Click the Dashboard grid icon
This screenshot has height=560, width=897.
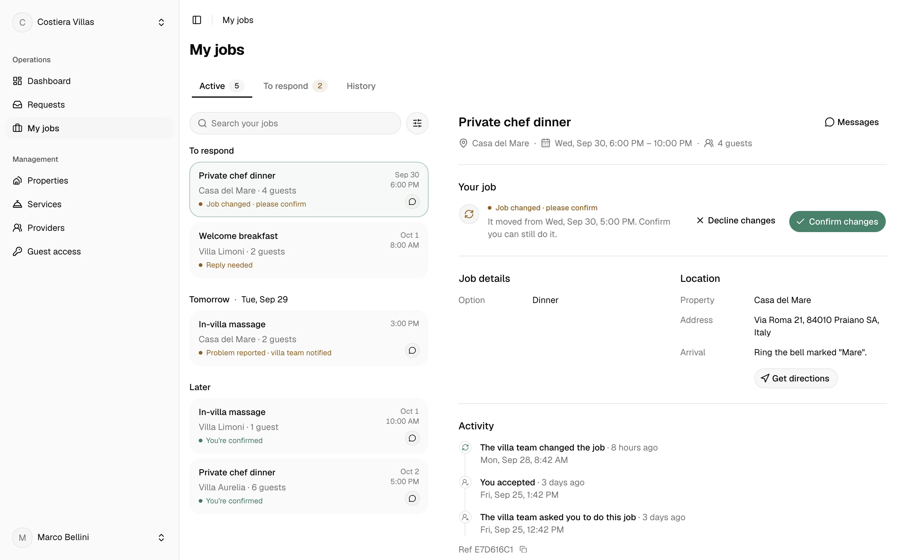click(17, 81)
